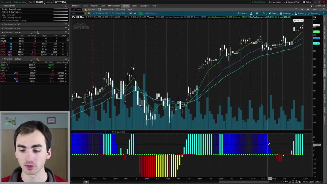Collapse the Account Info section

2,6
